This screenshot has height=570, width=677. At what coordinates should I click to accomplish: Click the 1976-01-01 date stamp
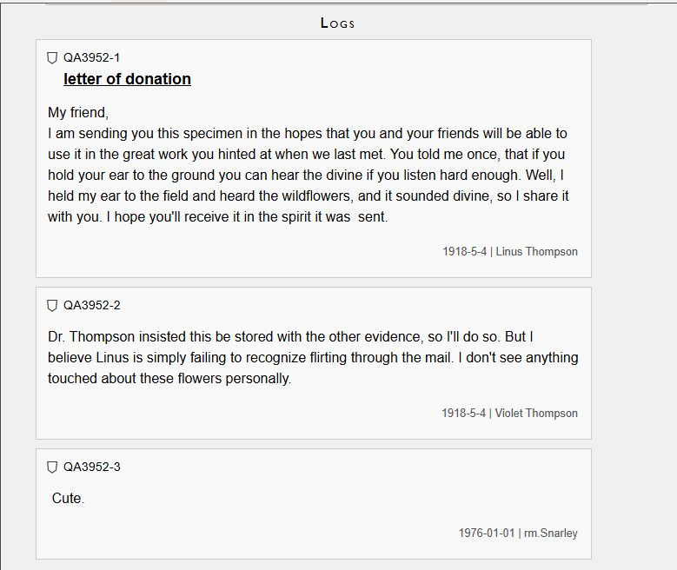point(487,534)
